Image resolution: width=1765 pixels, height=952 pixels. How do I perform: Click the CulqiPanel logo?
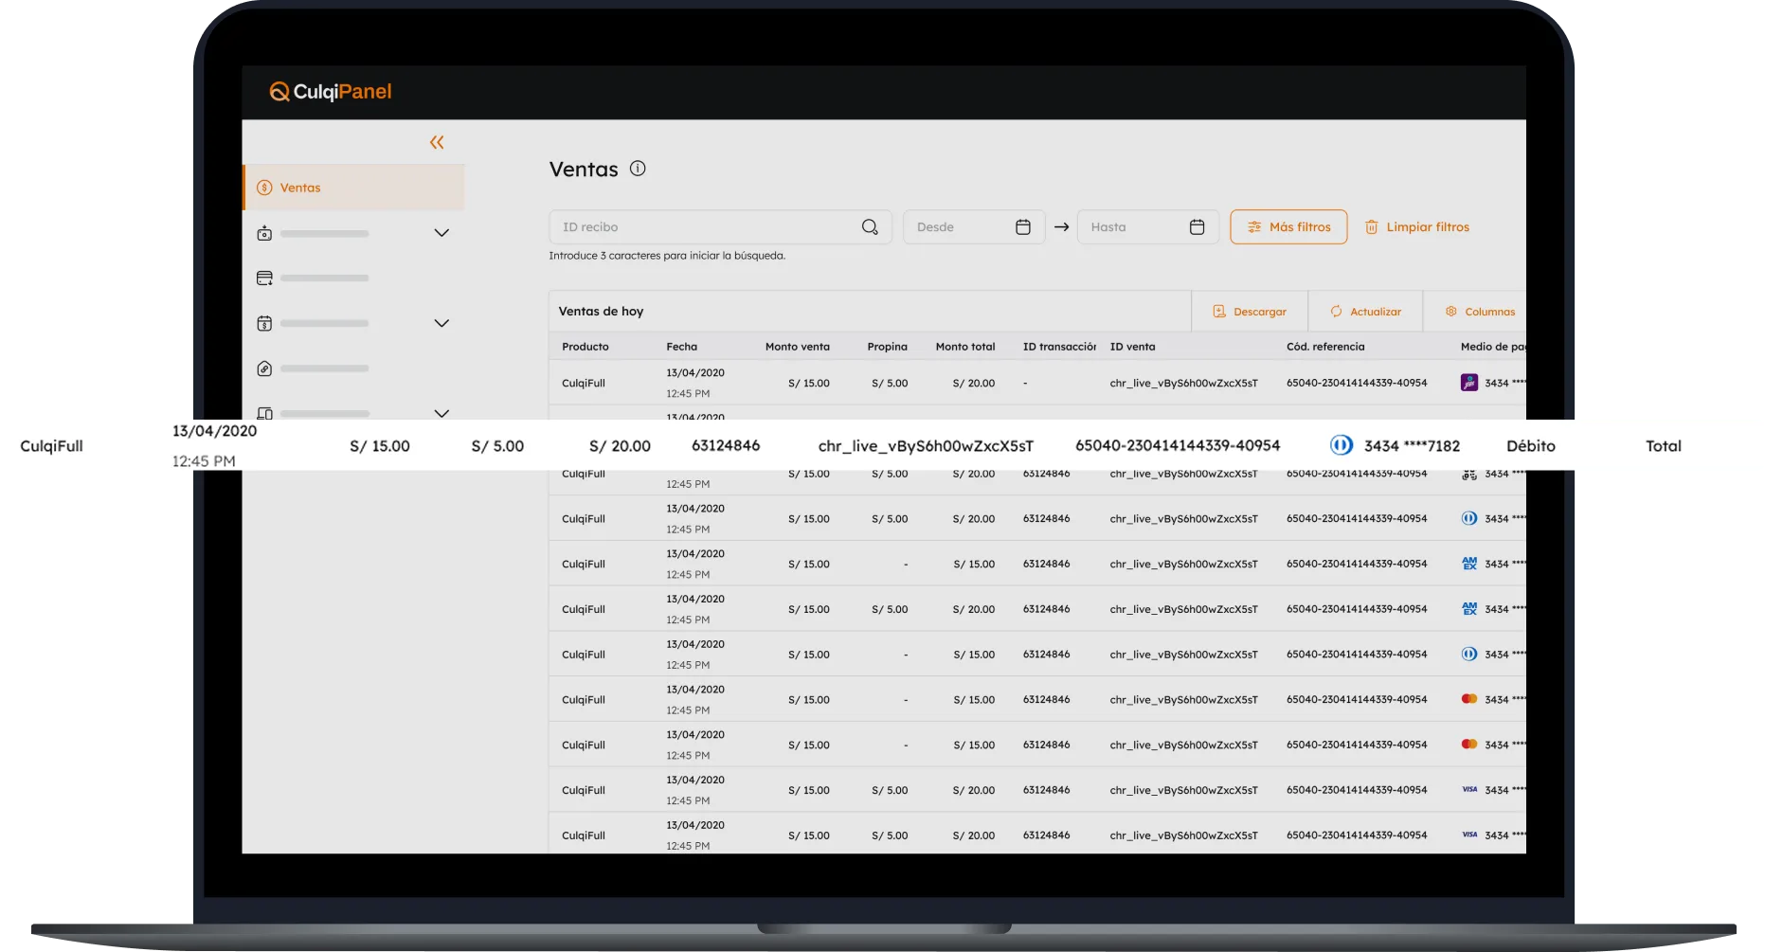[x=331, y=92]
